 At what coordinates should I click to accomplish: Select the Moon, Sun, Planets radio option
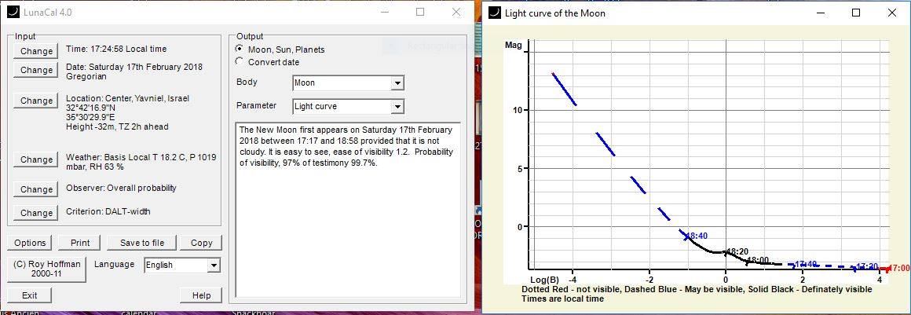(240, 49)
